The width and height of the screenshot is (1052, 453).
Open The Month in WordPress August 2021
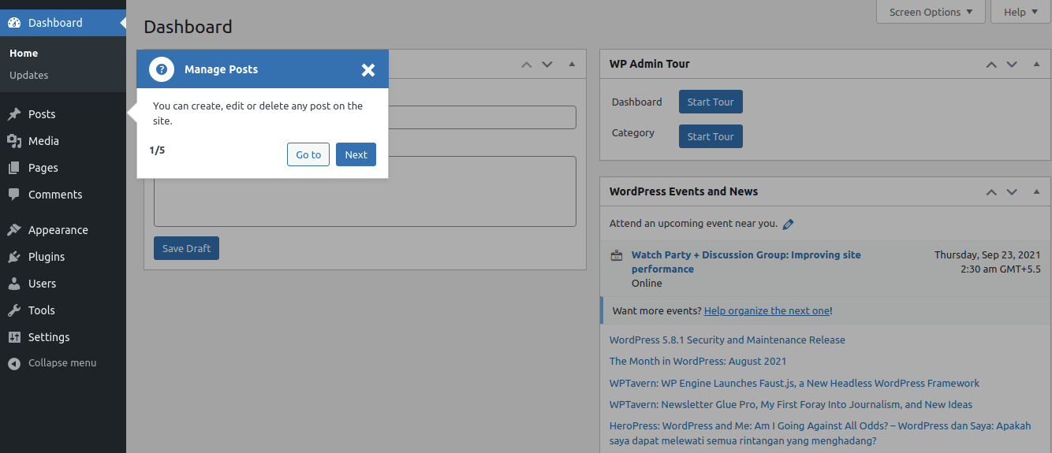coord(698,362)
